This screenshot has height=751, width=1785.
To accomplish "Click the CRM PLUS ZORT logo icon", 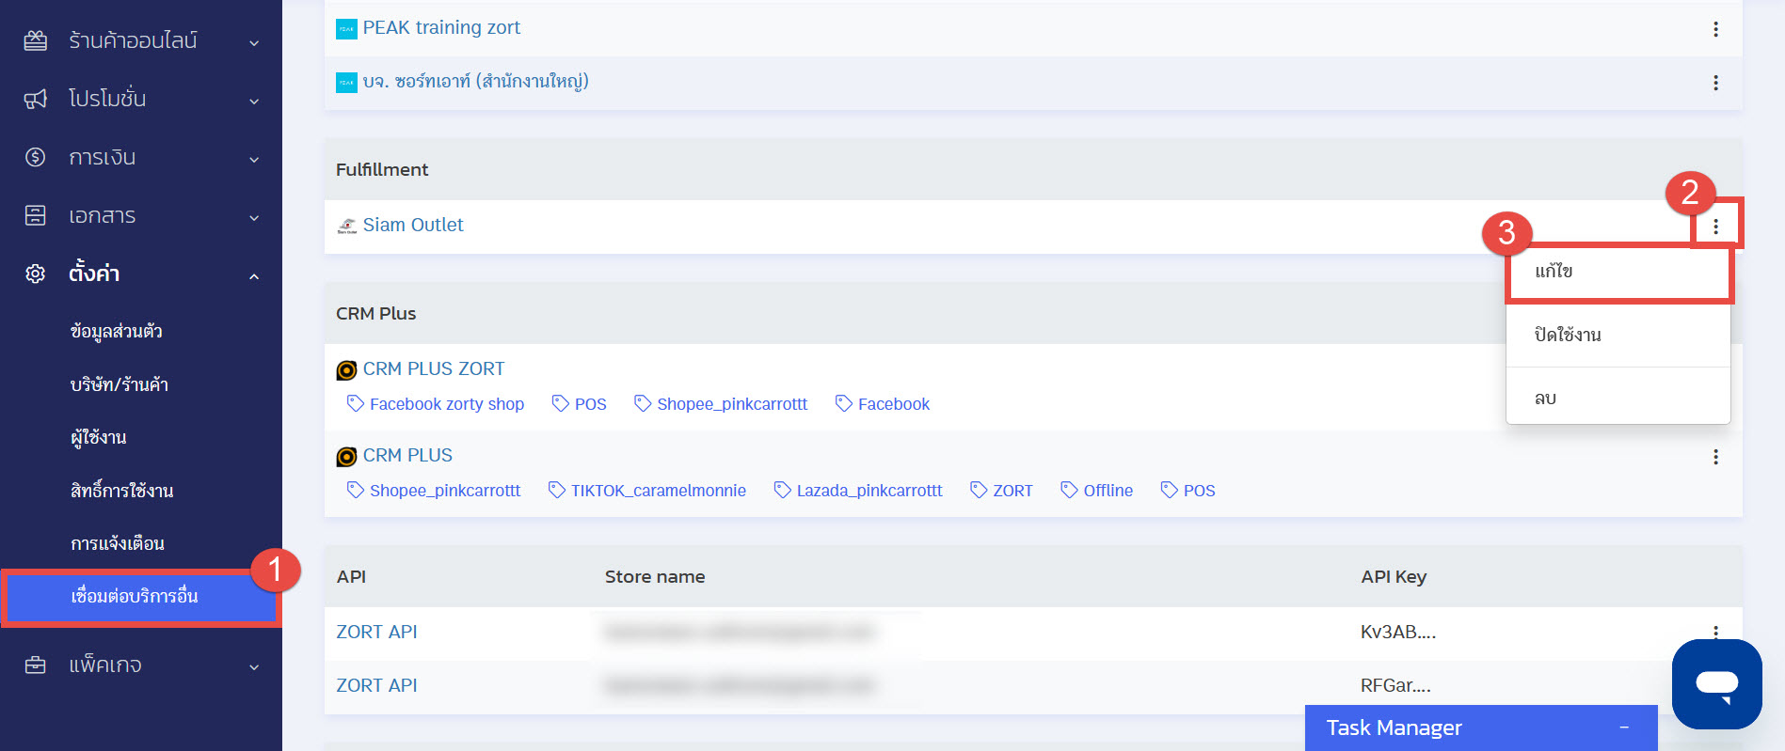I will [x=346, y=370].
